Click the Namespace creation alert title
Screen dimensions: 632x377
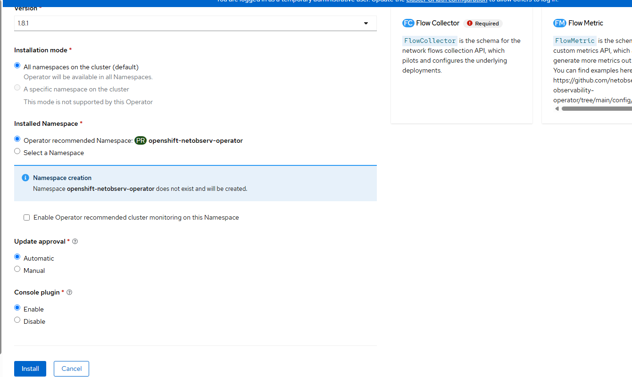(62, 178)
